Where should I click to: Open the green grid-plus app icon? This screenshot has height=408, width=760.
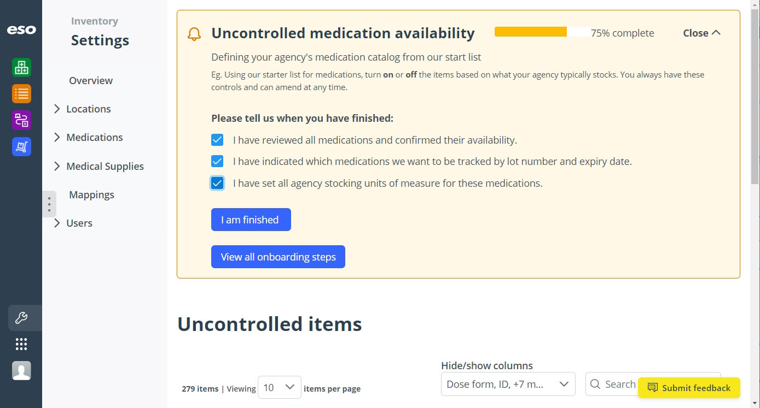pyautogui.click(x=21, y=68)
